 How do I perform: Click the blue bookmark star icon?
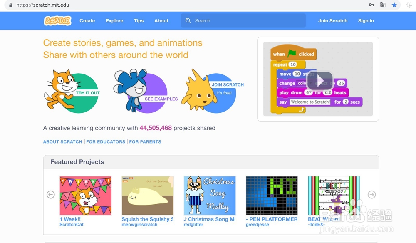point(394,5)
